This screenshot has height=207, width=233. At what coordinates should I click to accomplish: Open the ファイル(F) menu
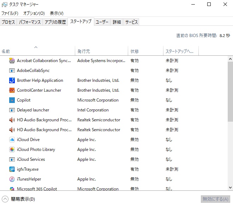click(x=10, y=13)
